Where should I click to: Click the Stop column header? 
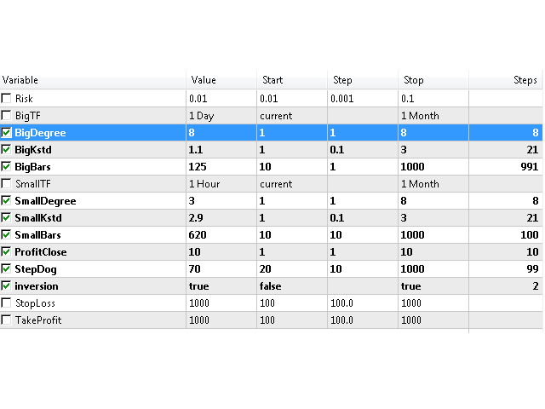(x=432, y=80)
